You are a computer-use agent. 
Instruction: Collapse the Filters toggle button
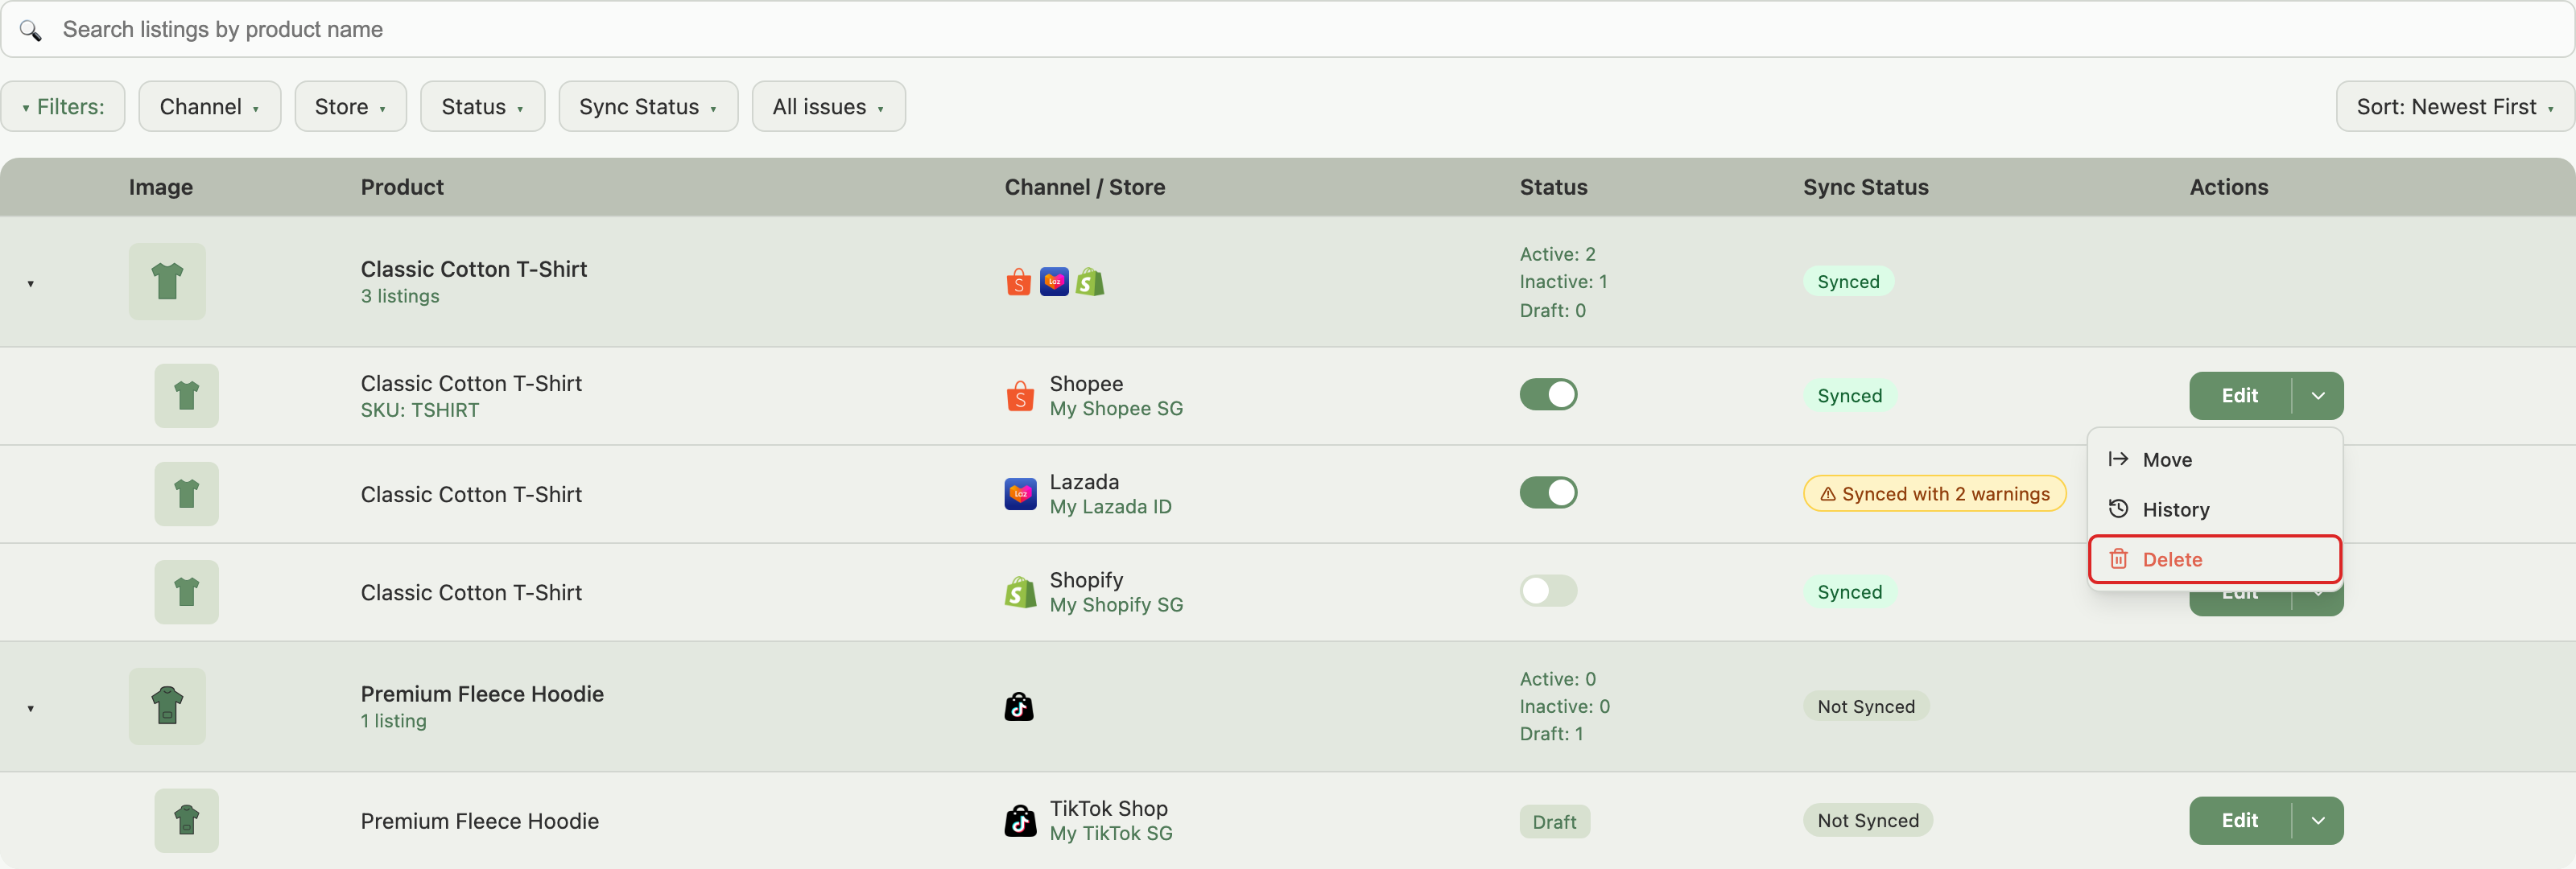pyautogui.click(x=63, y=107)
